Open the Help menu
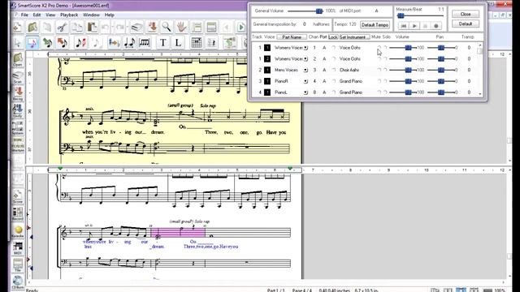The height and width of the screenshot is (292, 520). [110, 15]
